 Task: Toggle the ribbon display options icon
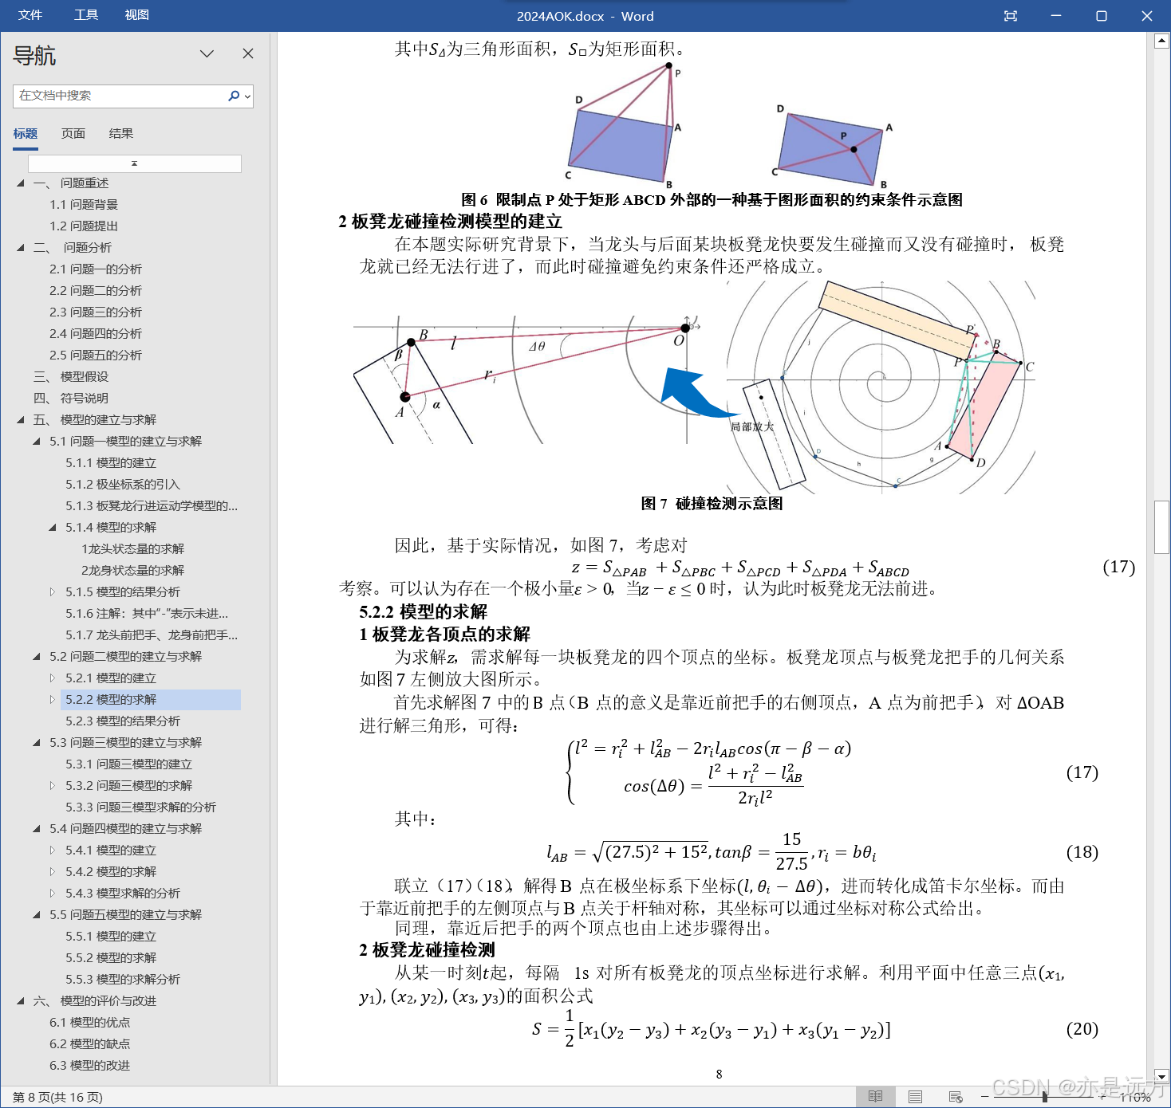[x=1010, y=16]
